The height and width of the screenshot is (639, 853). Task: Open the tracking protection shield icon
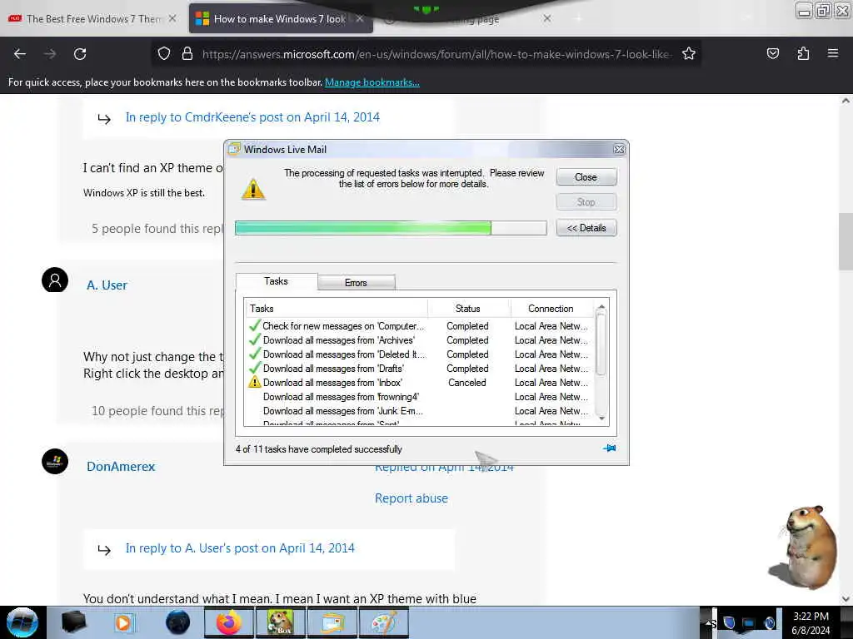point(164,54)
